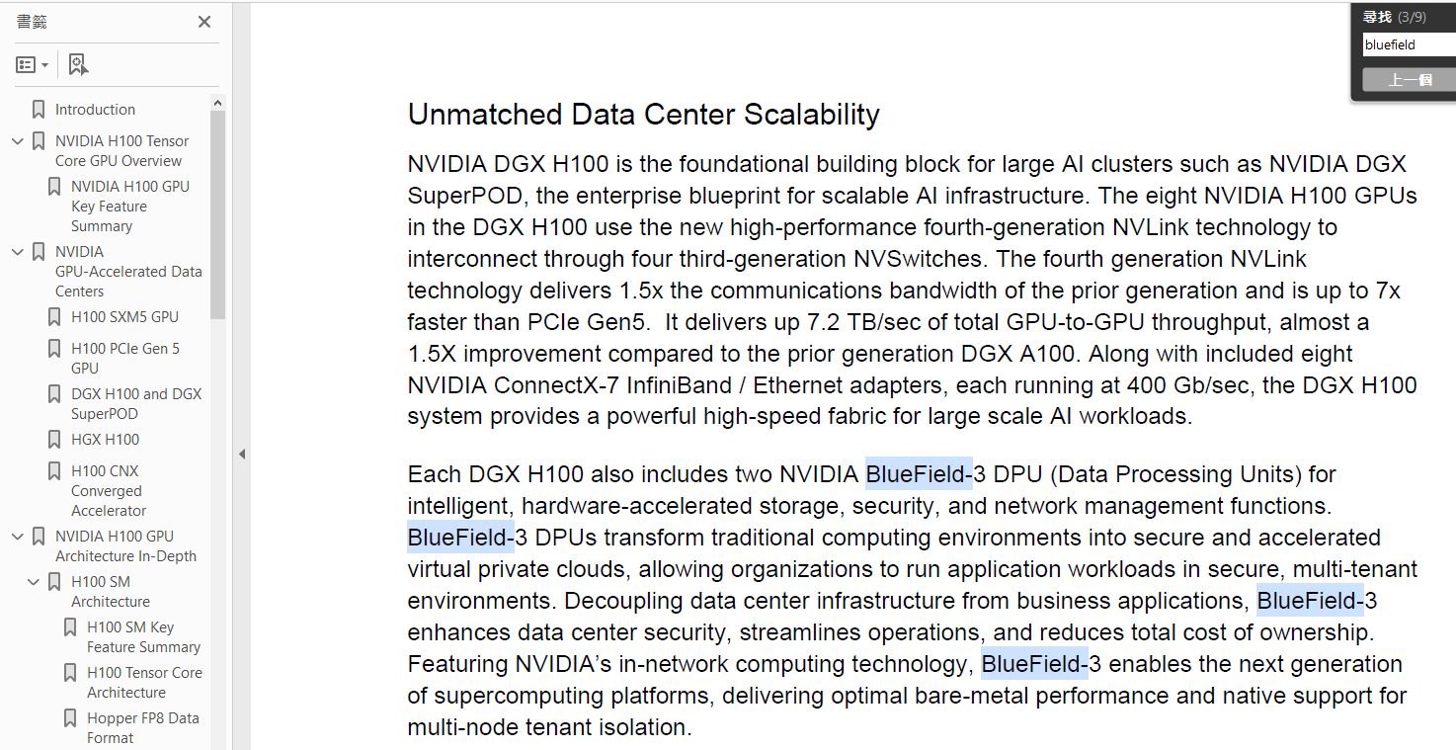
Task: Collapse the side panel with the arrow handle
Action: tap(242, 454)
